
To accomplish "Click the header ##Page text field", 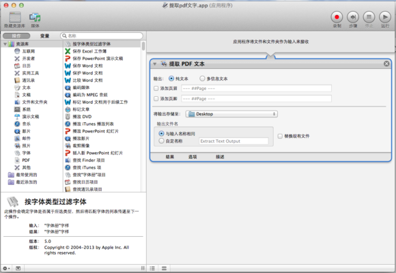I will pyautogui.click(x=256, y=89).
